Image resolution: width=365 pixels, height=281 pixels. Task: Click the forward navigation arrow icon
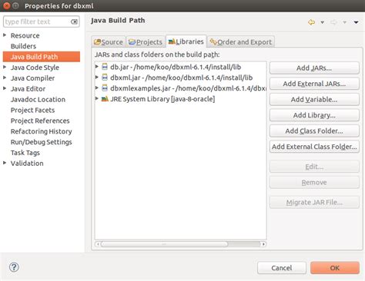pos(333,22)
